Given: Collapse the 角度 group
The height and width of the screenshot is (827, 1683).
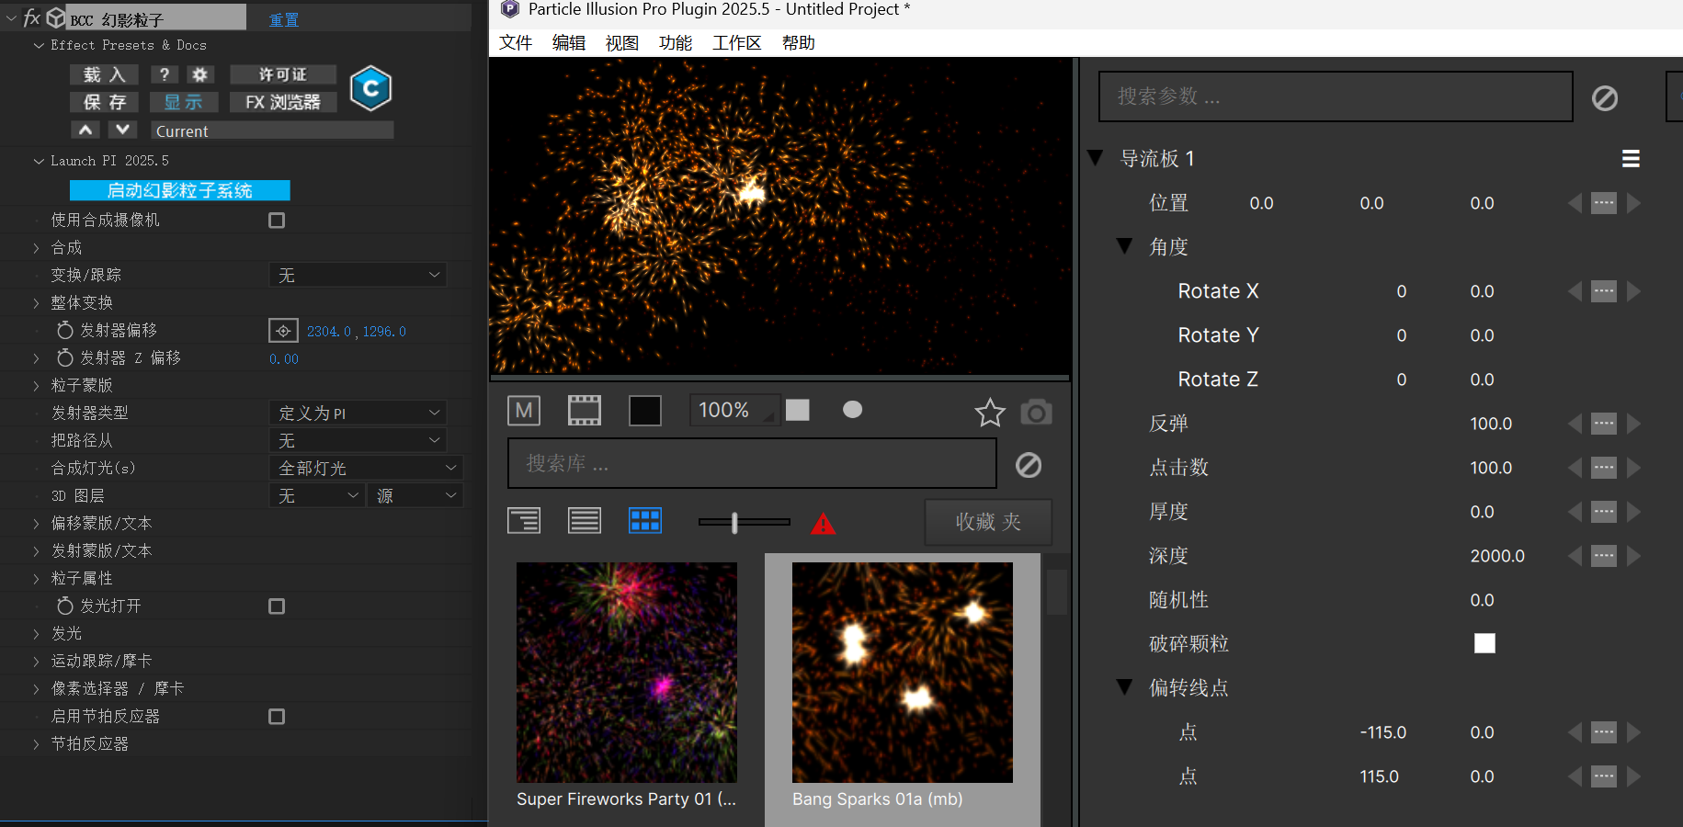Looking at the screenshot, I should point(1124,246).
